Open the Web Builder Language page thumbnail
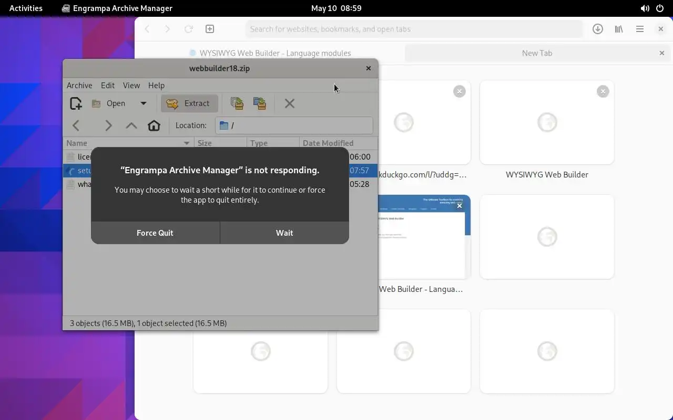Viewport: 673px width, 420px height. coord(424,237)
